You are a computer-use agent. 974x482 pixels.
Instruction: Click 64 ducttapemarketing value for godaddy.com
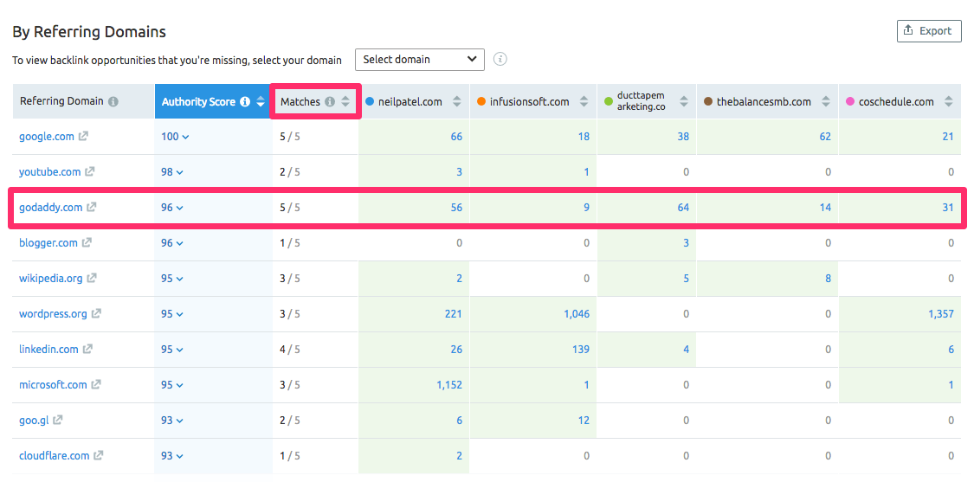[x=683, y=208]
